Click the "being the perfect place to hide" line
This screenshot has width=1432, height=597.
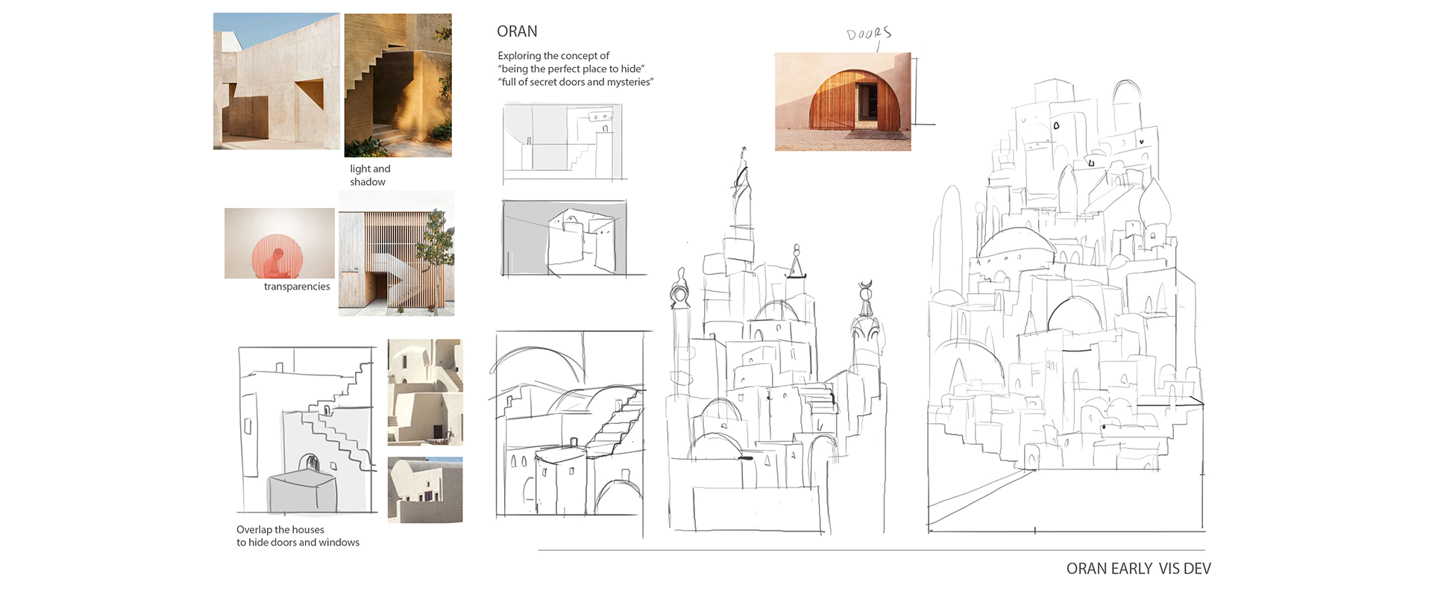[571, 69]
